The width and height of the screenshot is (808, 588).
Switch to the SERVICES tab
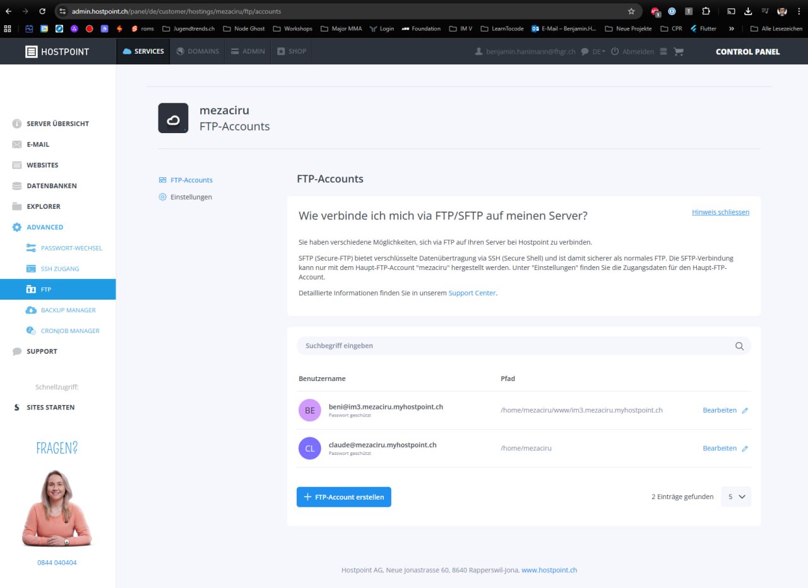pyautogui.click(x=143, y=51)
